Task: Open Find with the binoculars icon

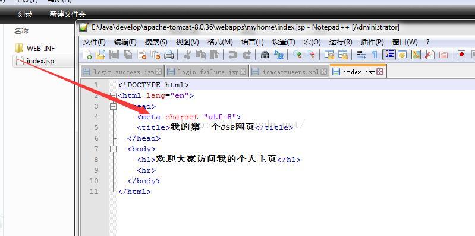Action: pyautogui.click(x=265, y=55)
